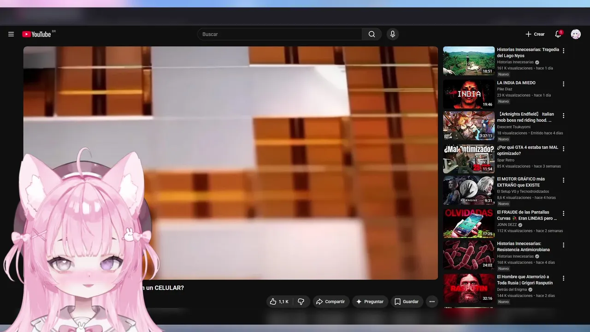Dislike the video with thumbs down

[301, 302]
